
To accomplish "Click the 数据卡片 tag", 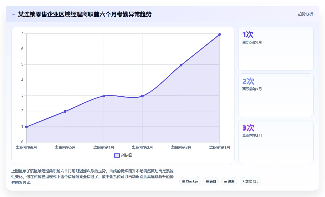I will 250,181.
